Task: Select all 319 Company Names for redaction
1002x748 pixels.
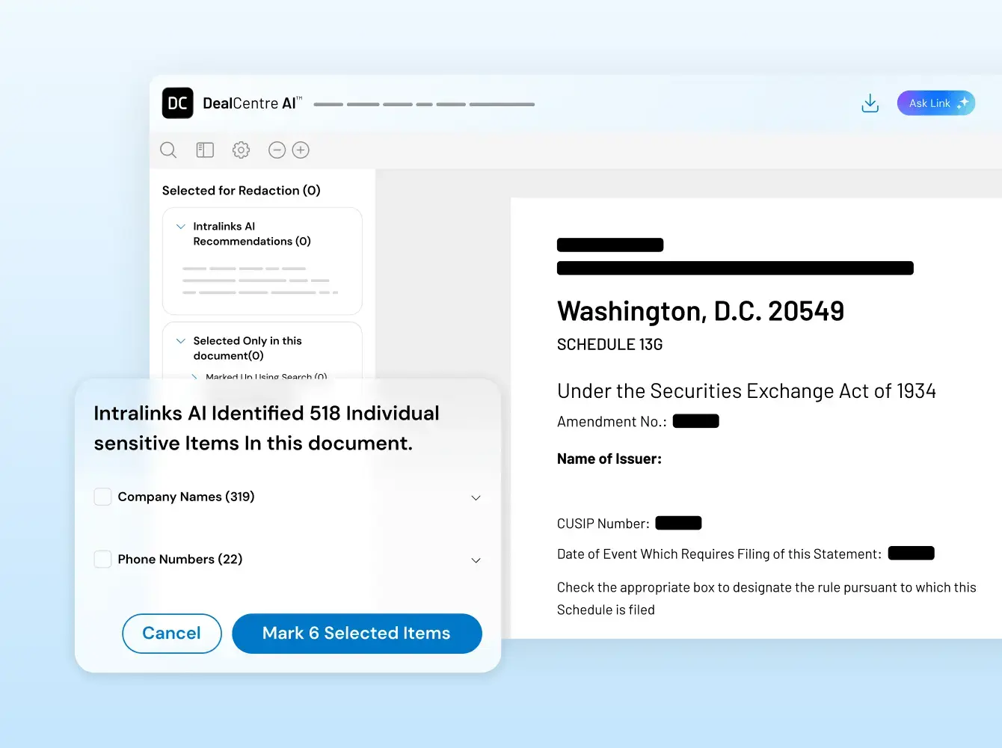Action: tap(102, 496)
